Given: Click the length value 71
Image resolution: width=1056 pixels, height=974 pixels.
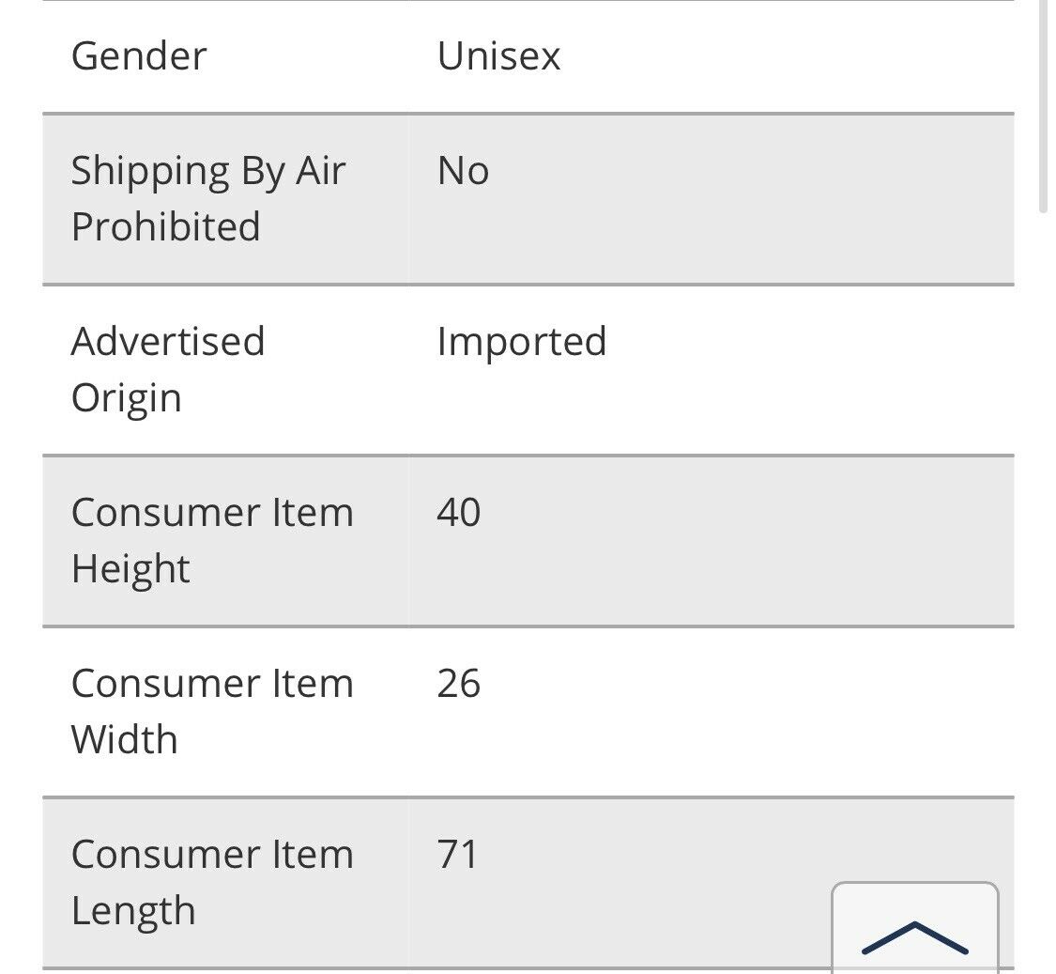Looking at the screenshot, I should tap(458, 855).
